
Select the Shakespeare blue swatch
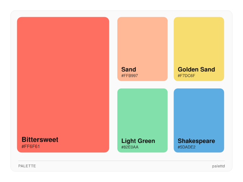[199, 112]
